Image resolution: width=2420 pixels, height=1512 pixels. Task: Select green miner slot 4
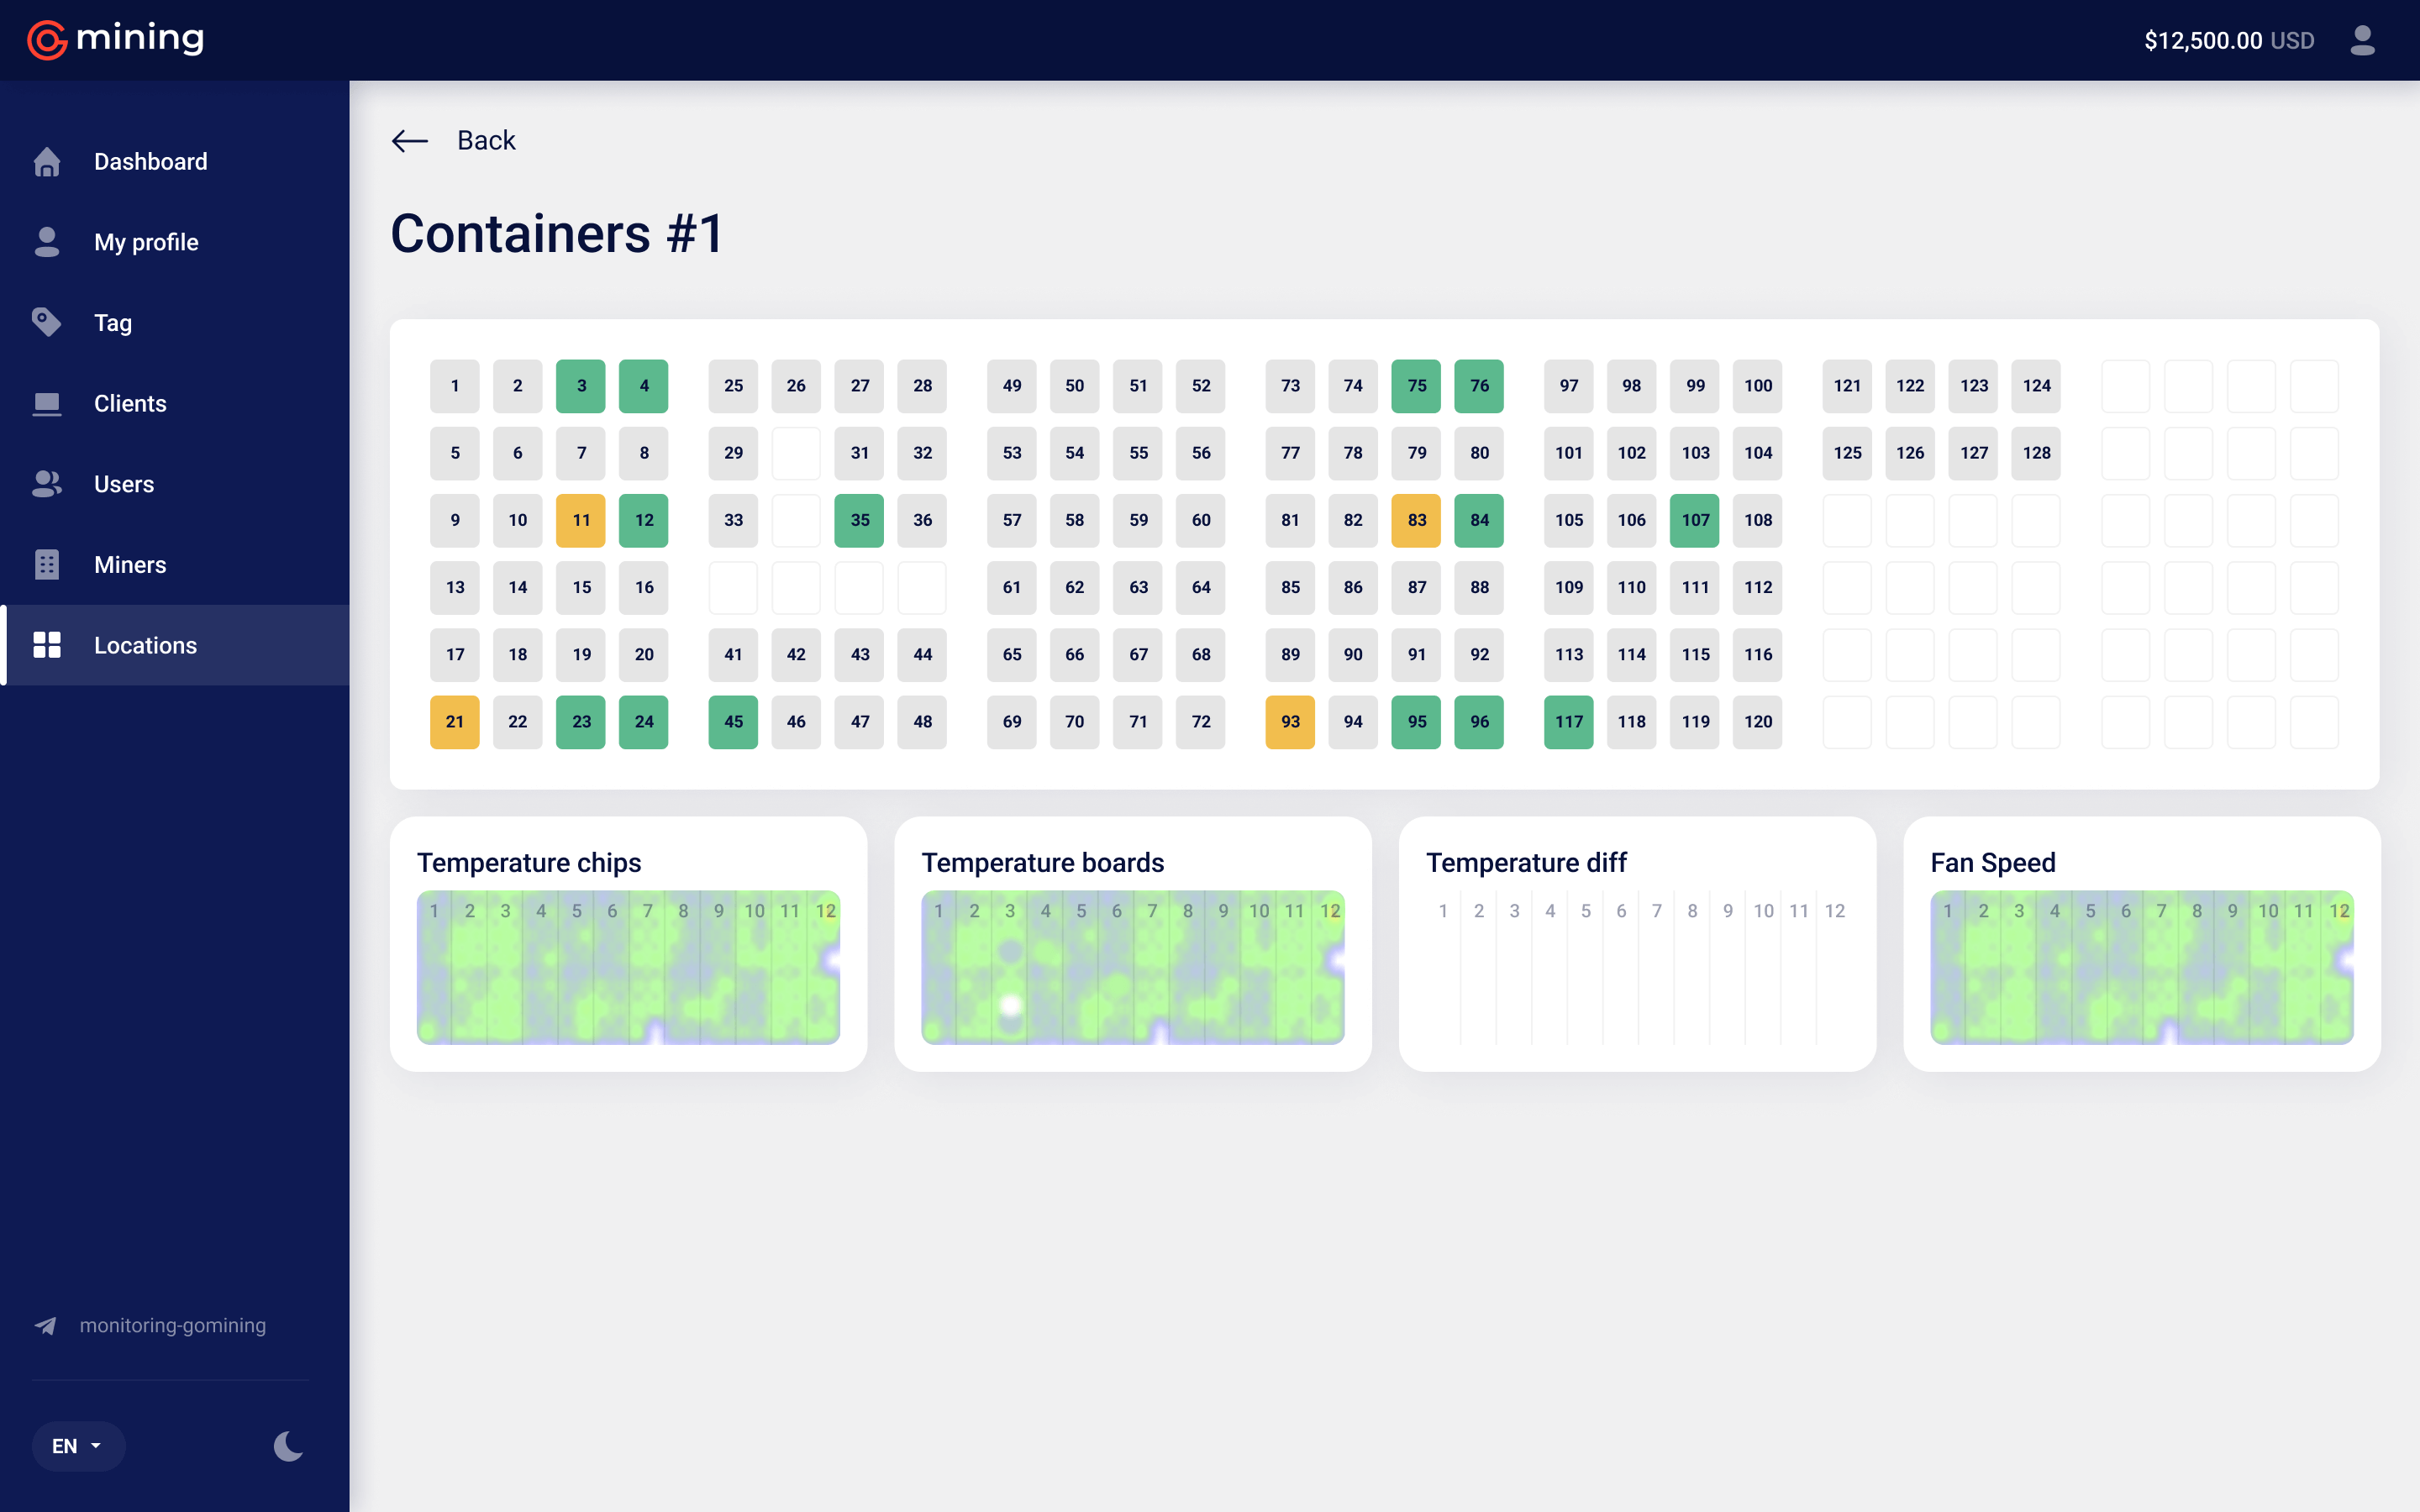click(644, 386)
